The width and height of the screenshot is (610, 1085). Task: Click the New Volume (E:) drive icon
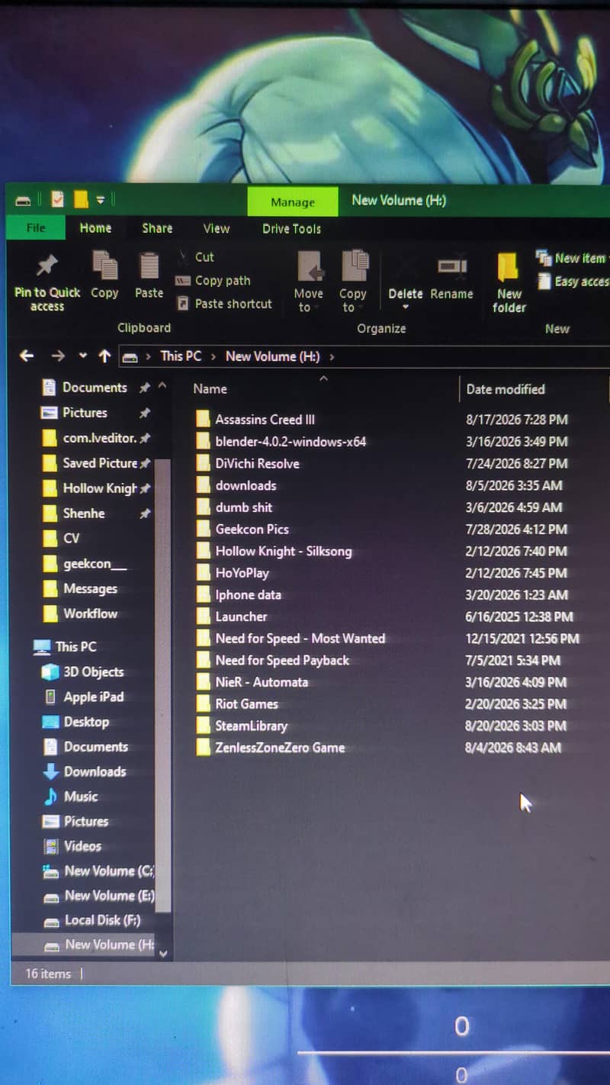[x=51, y=897]
